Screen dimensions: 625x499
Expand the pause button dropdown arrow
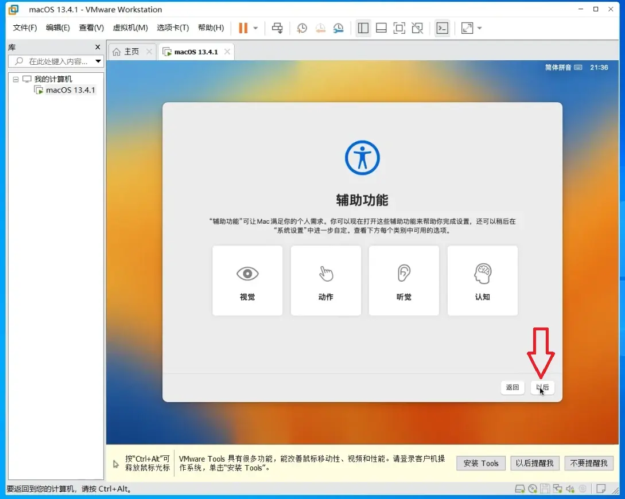click(x=255, y=28)
